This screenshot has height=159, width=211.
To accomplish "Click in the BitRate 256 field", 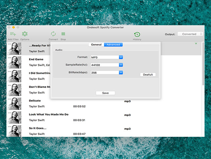I will pyautogui.click(x=105, y=73).
